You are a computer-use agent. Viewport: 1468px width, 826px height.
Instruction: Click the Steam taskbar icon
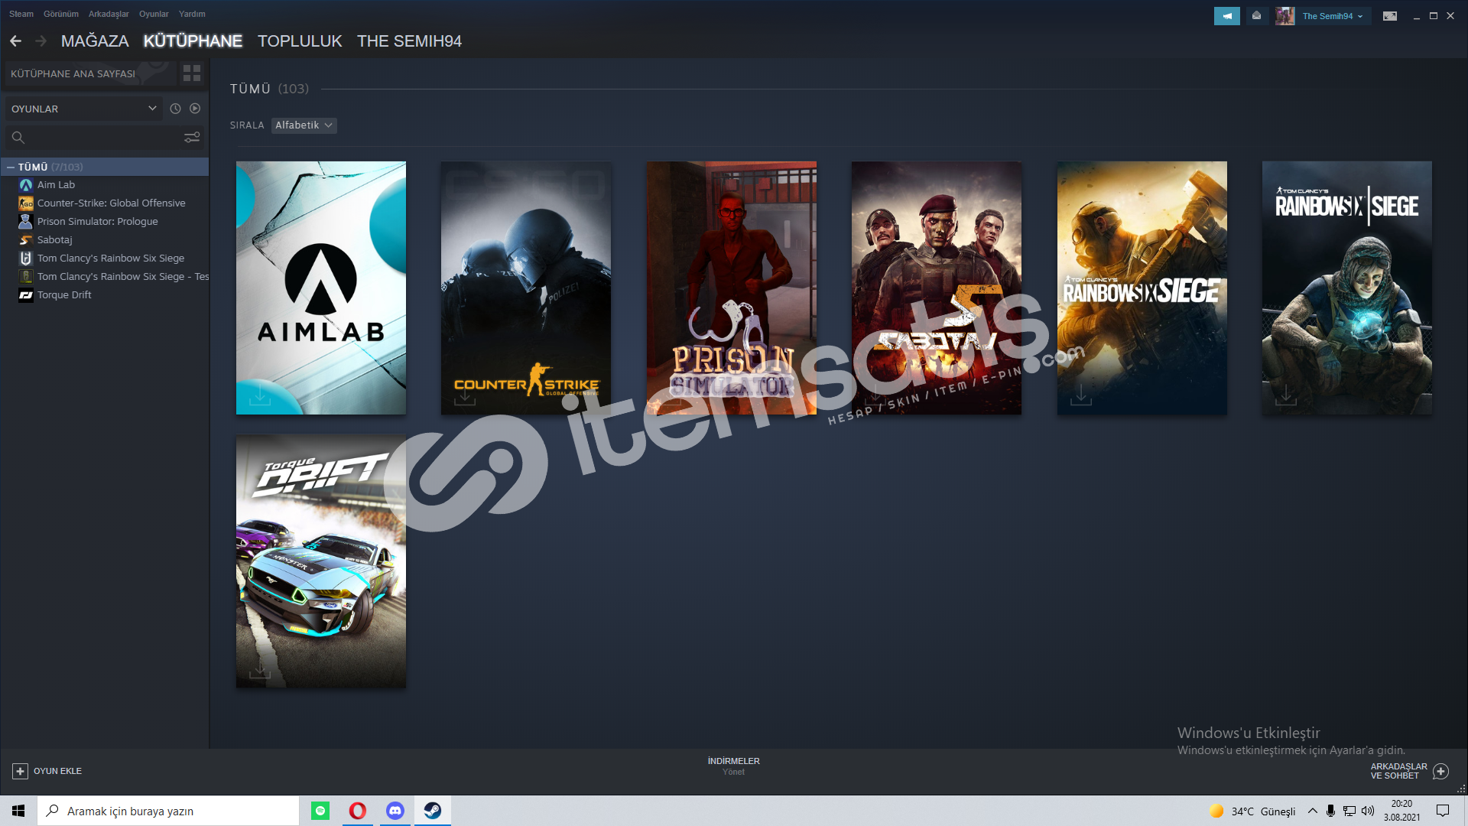click(x=433, y=811)
